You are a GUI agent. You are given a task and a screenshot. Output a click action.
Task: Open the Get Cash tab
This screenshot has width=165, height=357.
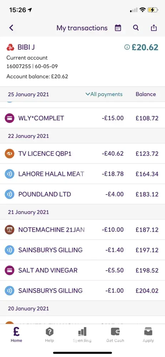coord(115,335)
